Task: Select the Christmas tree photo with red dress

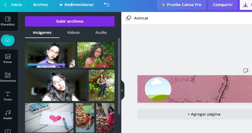Action: pos(85,118)
